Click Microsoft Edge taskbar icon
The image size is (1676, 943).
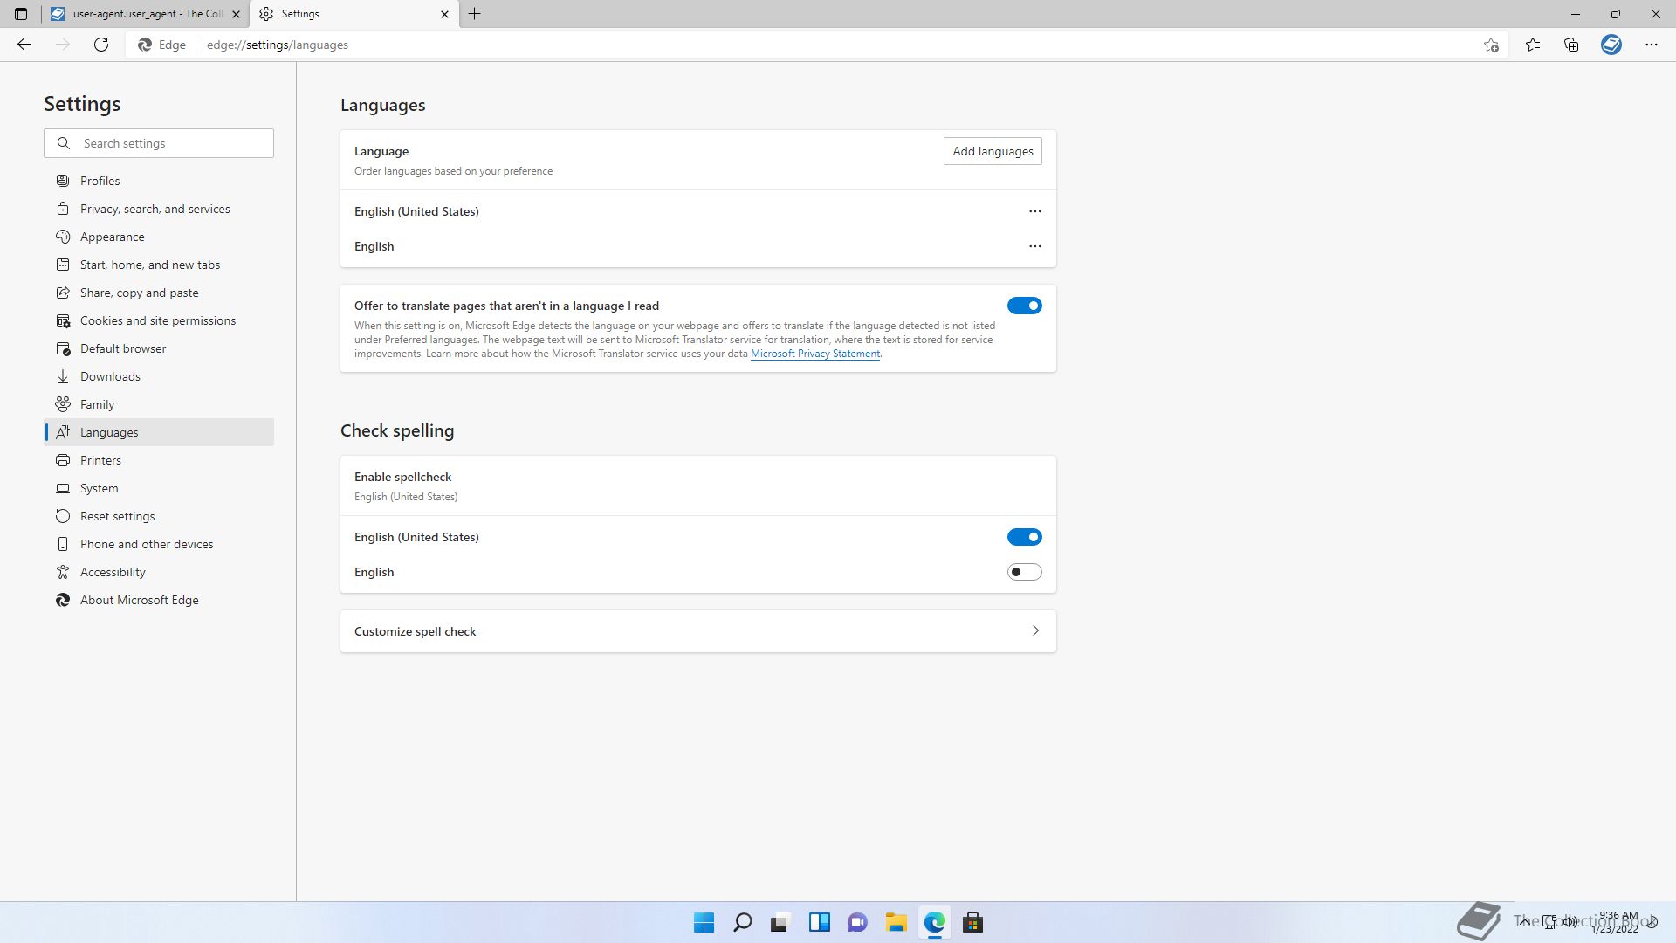[934, 922]
